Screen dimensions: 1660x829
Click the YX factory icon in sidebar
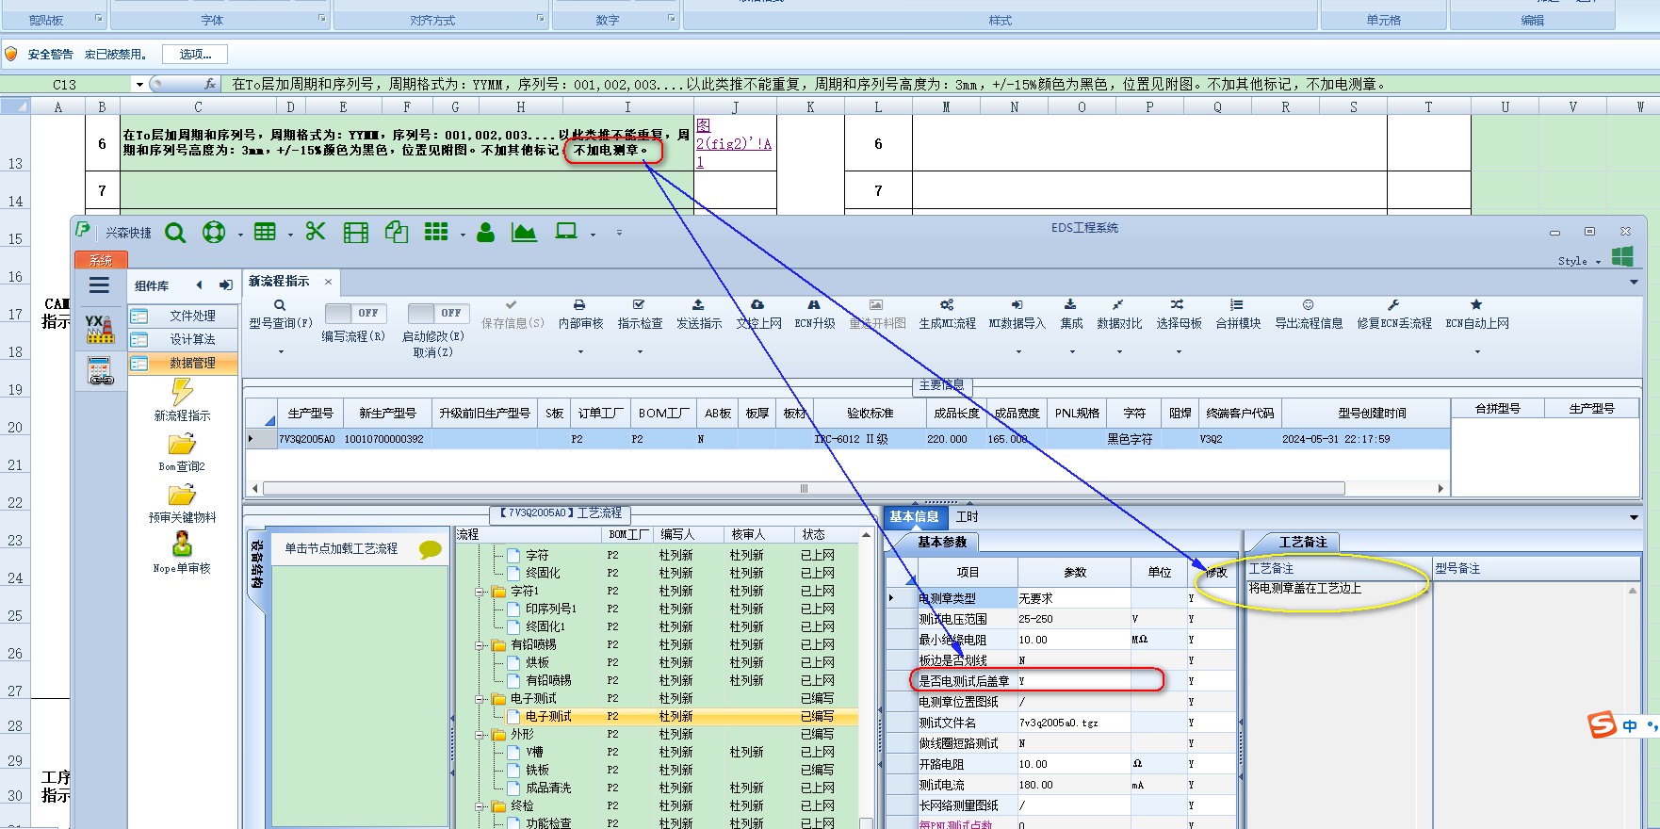[100, 328]
